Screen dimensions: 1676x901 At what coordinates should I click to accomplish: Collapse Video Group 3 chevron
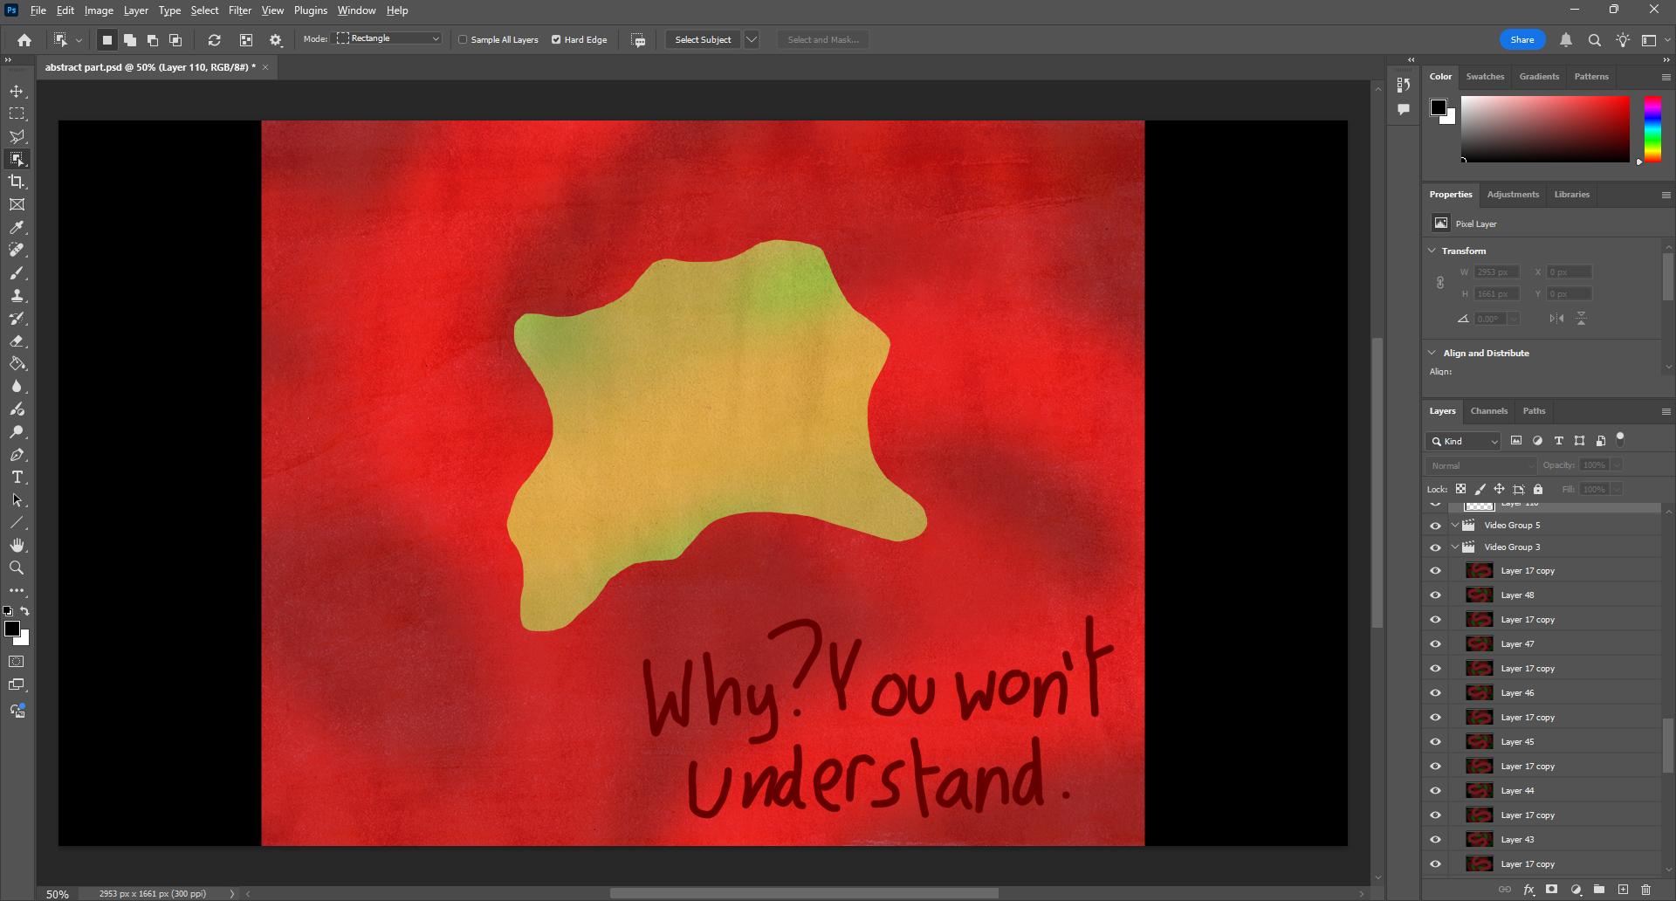[x=1455, y=547]
